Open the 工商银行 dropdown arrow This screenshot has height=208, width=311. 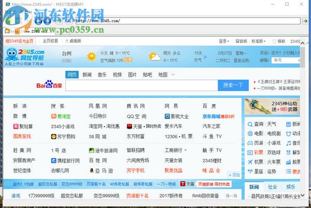pyautogui.click(x=186, y=150)
